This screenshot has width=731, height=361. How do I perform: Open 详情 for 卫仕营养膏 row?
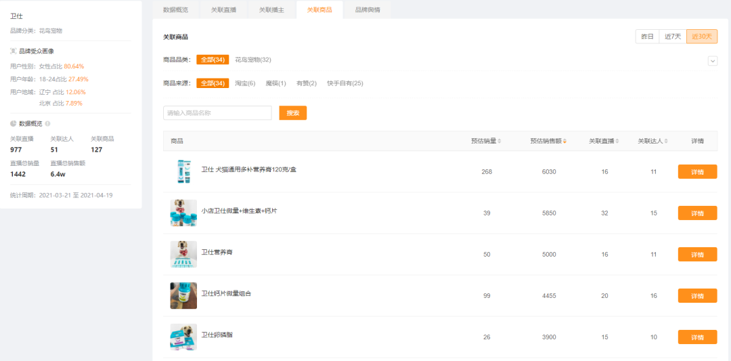click(x=697, y=254)
